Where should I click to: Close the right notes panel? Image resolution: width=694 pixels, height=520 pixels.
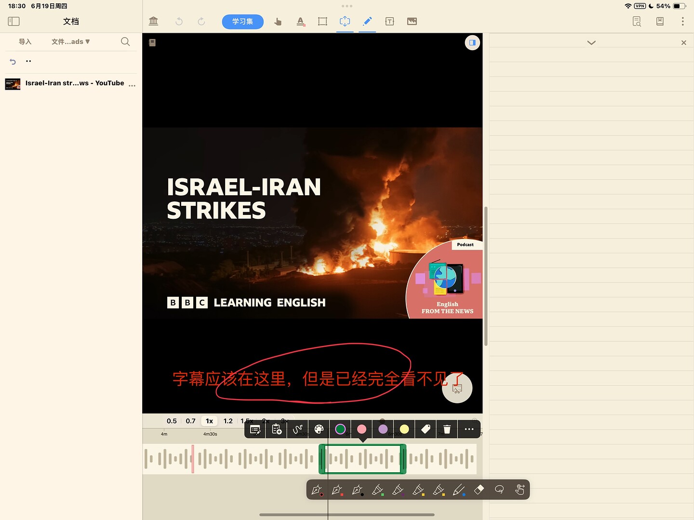point(683,42)
